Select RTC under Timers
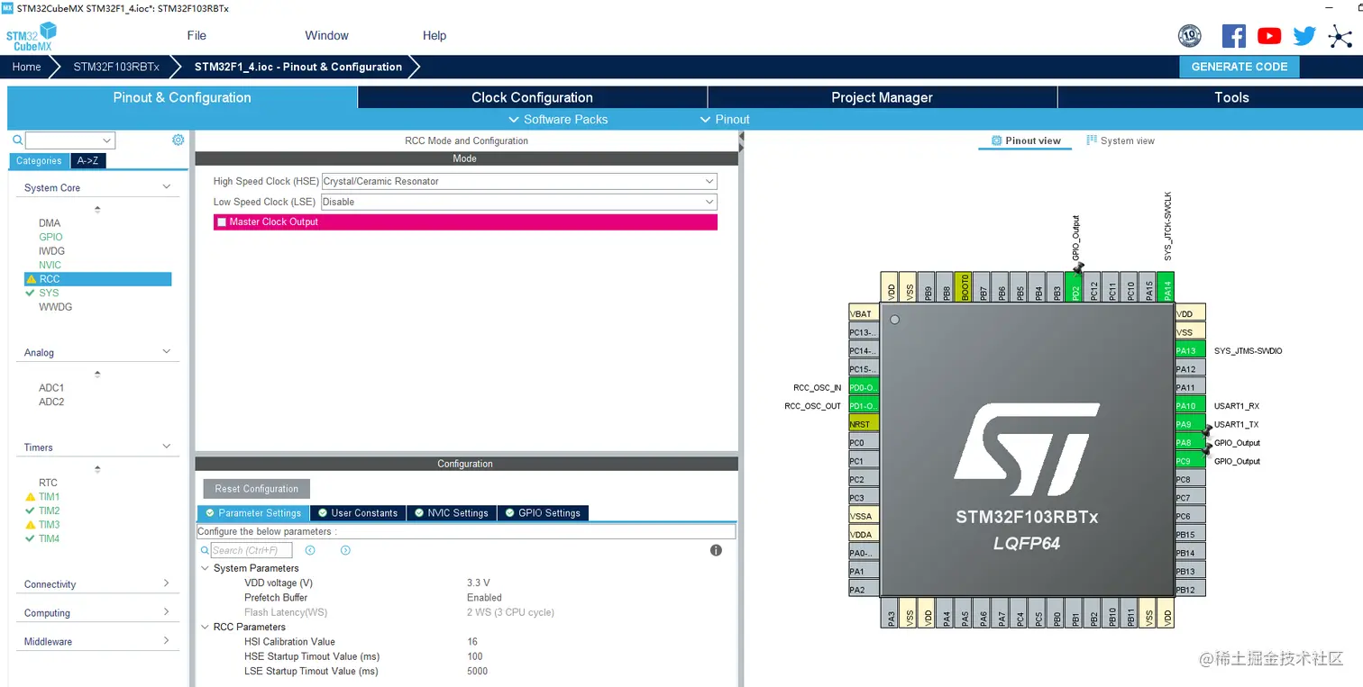The width and height of the screenshot is (1363, 687). (48, 483)
